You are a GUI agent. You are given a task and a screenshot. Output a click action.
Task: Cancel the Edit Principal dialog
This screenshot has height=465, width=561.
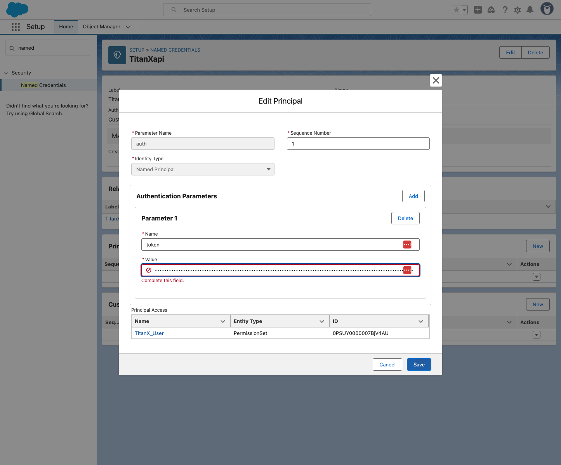pyautogui.click(x=387, y=364)
